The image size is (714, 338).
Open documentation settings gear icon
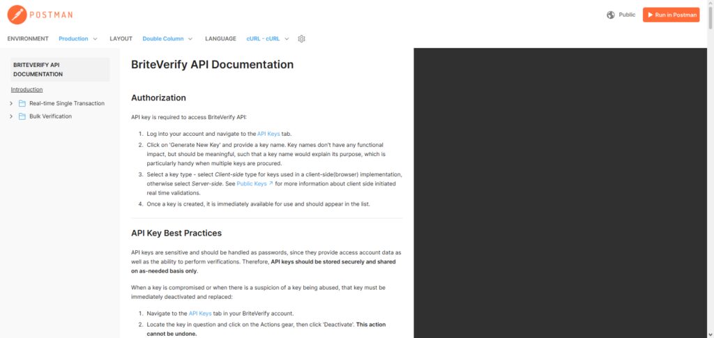point(301,38)
